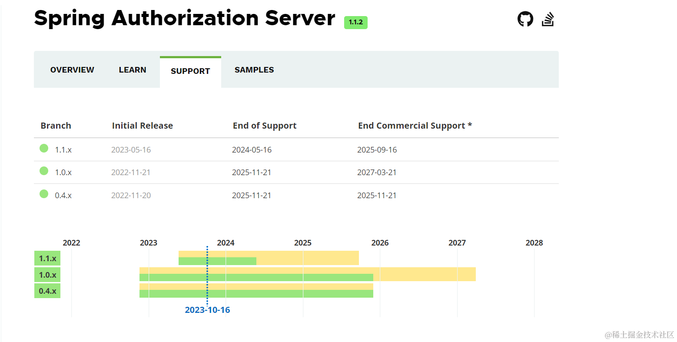Click the 1.1.x green support bar

pyautogui.click(x=217, y=261)
